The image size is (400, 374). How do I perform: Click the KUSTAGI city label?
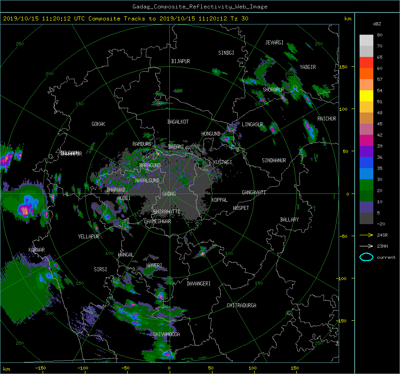(223, 162)
